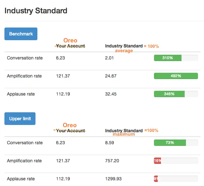This screenshot has width=204, height=186.
Task: Select the 346% applause rate progress bar
Action: point(169,94)
